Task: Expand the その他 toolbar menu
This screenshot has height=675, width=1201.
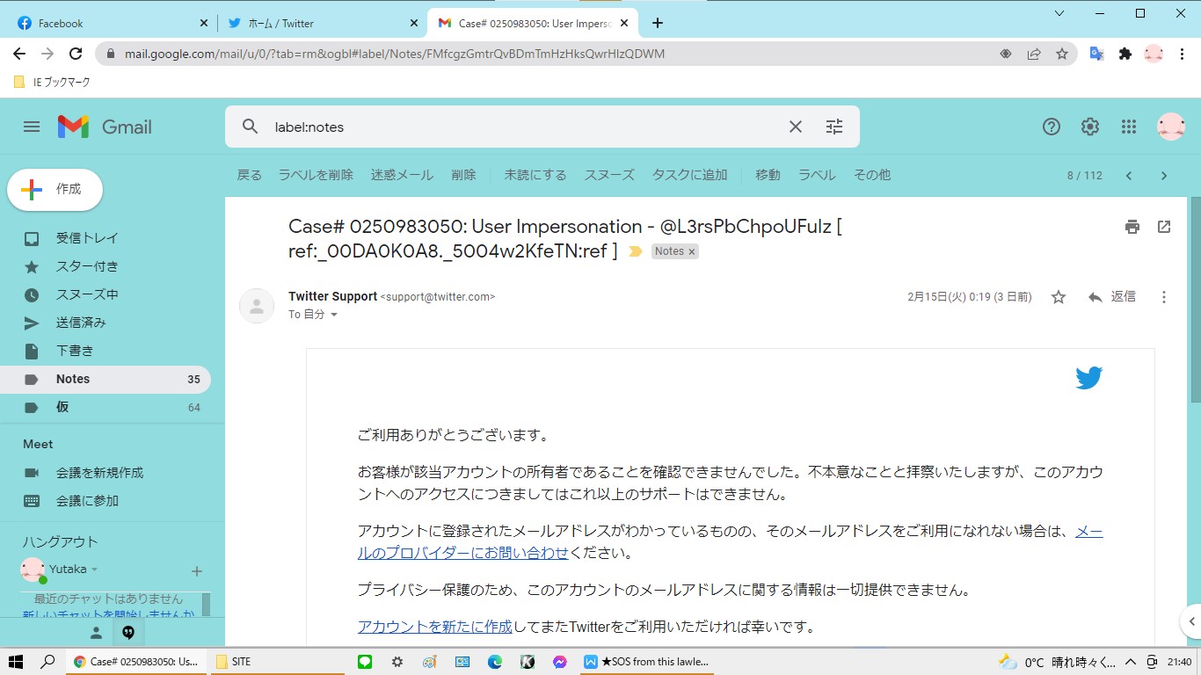Action: coord(871,175)
